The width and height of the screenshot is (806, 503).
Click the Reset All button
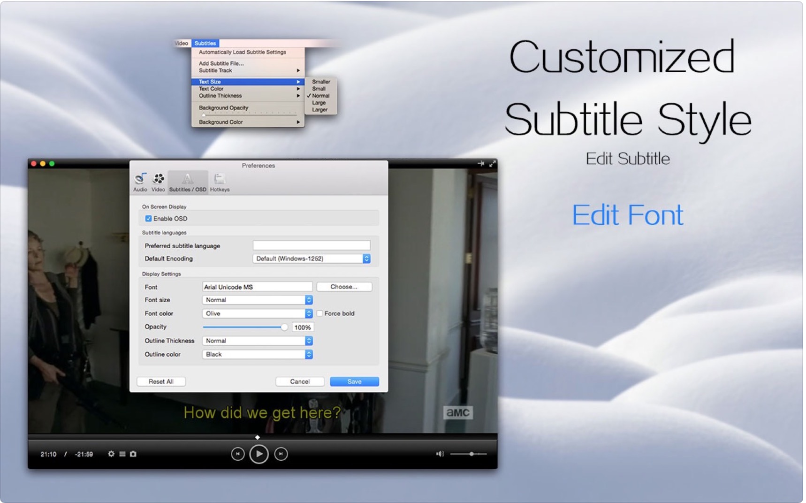click(161, 381)
